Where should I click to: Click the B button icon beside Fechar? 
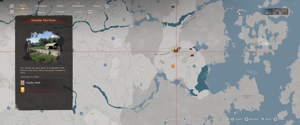point(275,119)
